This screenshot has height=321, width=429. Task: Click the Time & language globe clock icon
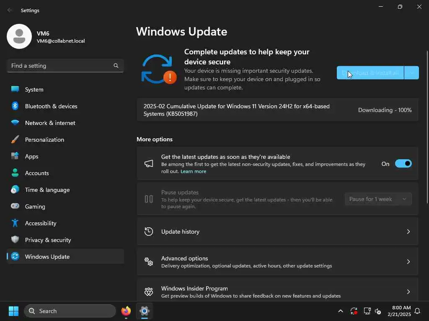coord(15,189)
